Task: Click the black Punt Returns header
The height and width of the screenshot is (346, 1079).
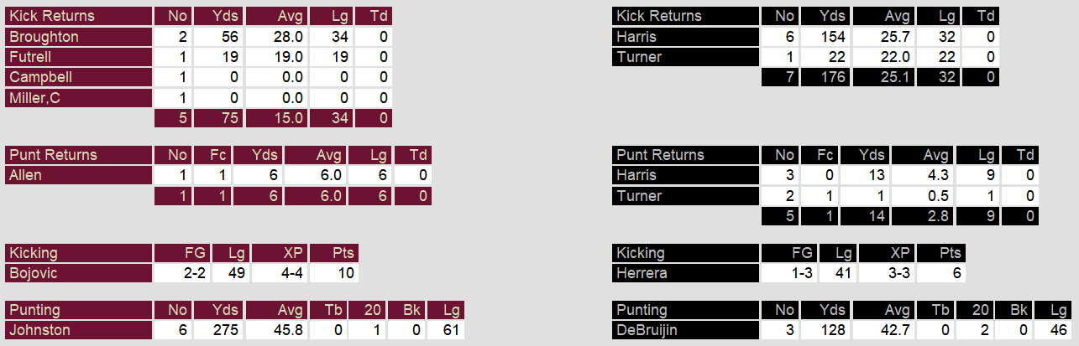Action: 686,155
